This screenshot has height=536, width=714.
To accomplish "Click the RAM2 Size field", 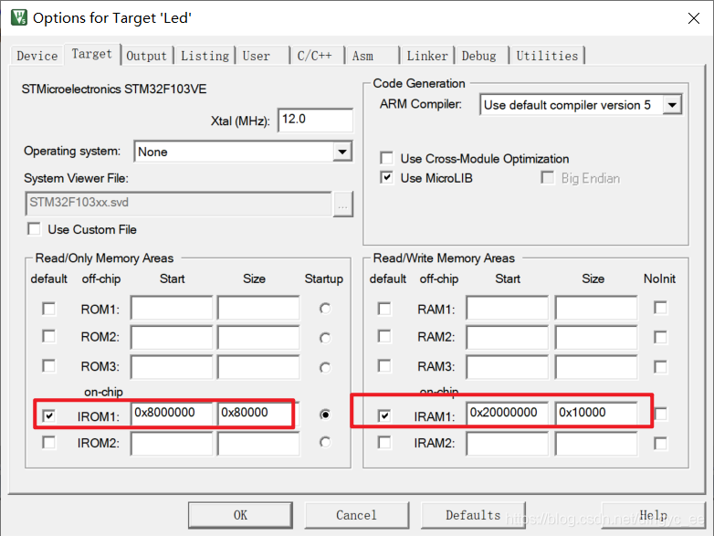I will coord(596,337).
